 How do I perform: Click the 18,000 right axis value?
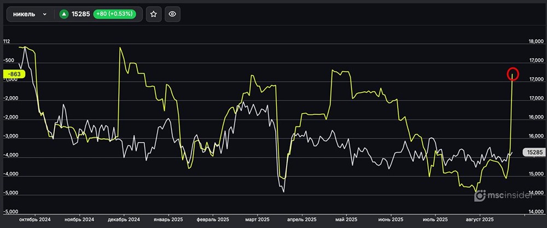(x=534, y=42)
